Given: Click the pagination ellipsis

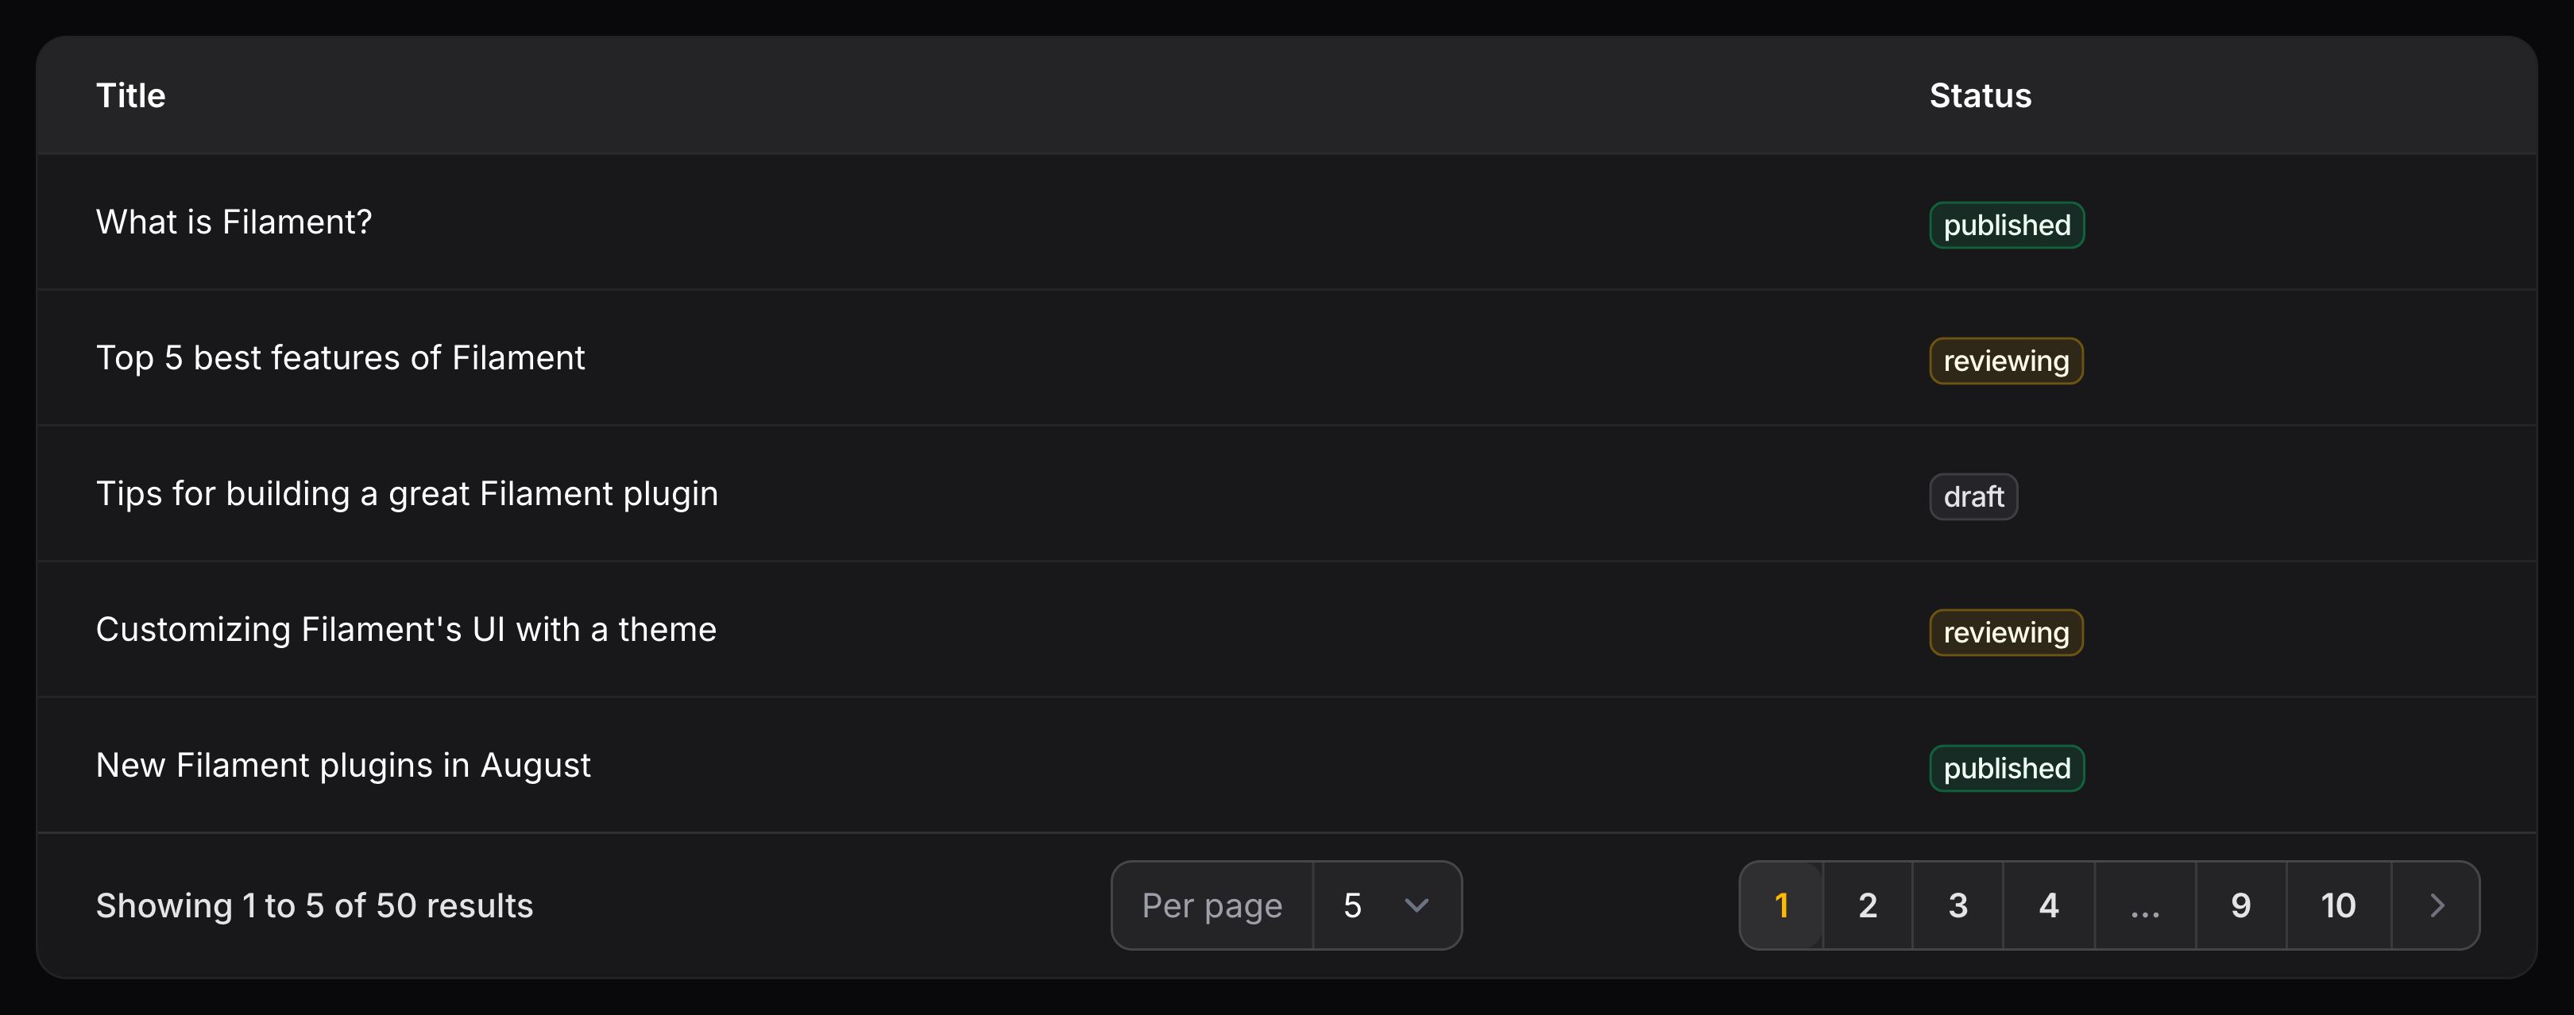Looking at the screenshot, I should pos(2144,905).
